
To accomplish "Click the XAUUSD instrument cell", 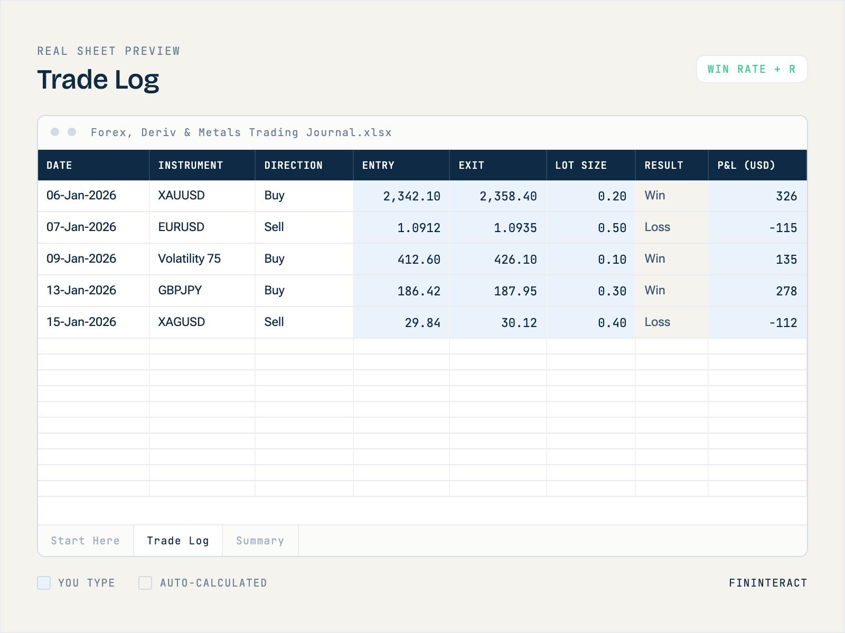I will point(202,196).
